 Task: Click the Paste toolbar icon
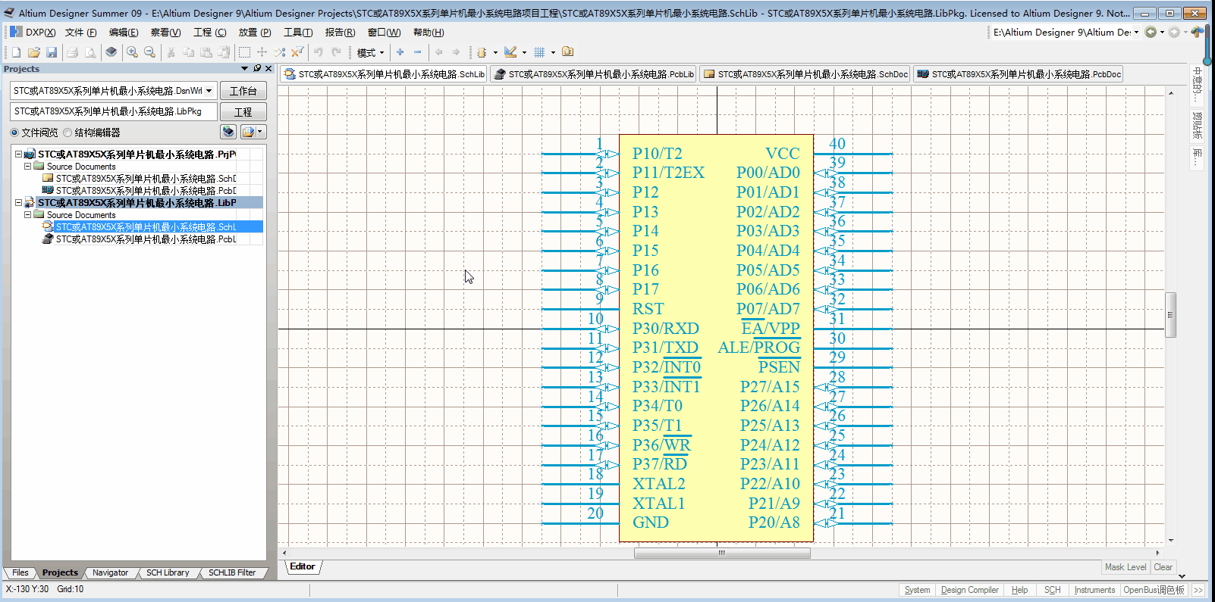pos(206,52)
